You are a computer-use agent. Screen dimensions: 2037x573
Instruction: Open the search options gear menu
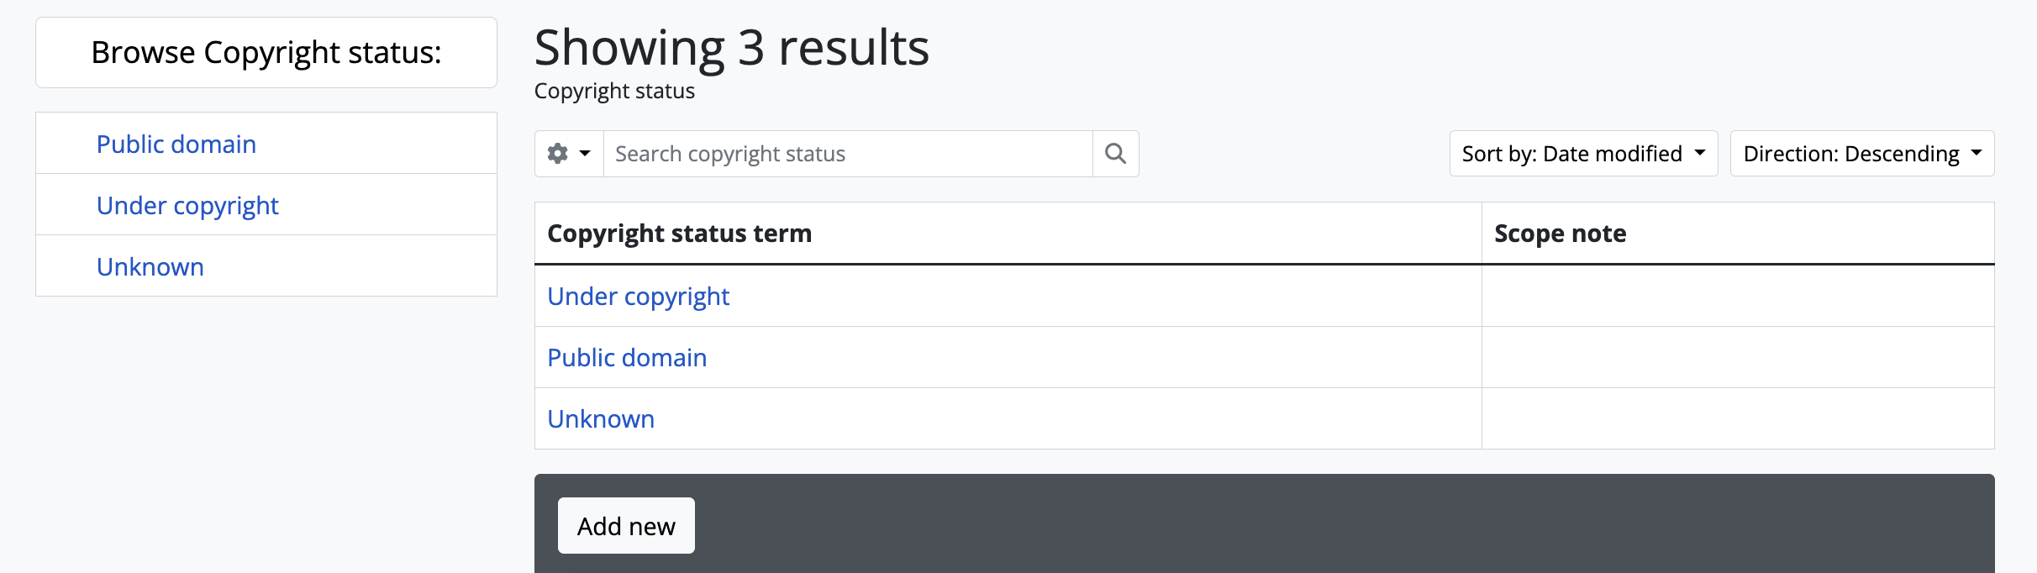(569, 154)
